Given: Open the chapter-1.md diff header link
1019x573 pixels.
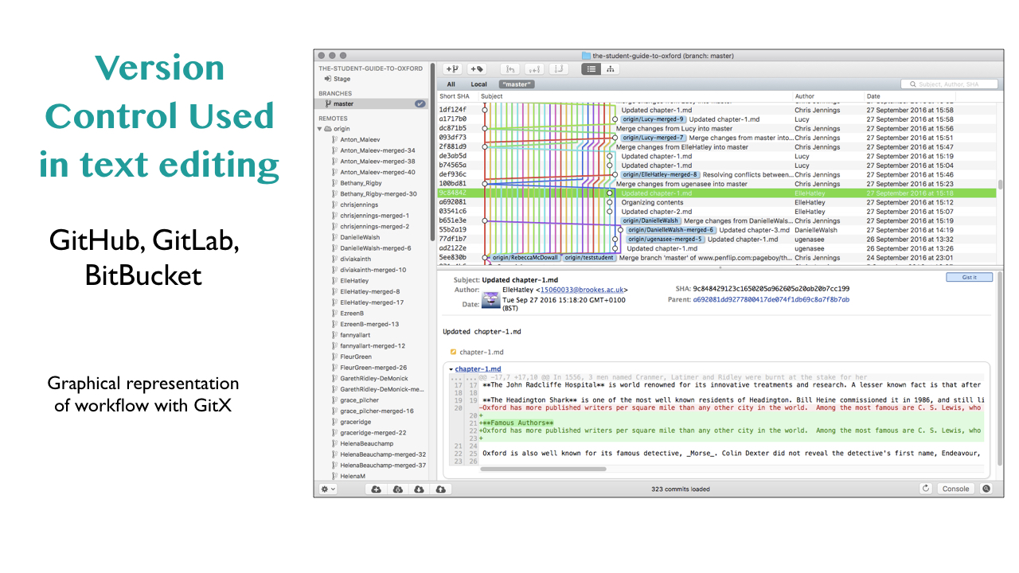Looking at the screenshot, I should (478, 369).
